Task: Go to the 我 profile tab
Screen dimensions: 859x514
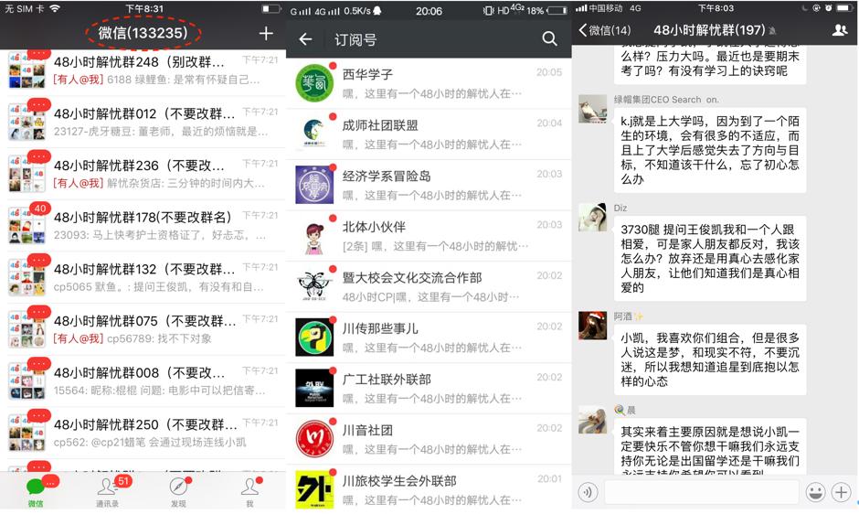Action: pyautogui.click(x=249, y=492)
